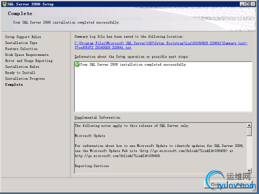
Task: Maximize the SQL Server 2008 Setup window
Action: pyautogui.click(x=247, y=4)
